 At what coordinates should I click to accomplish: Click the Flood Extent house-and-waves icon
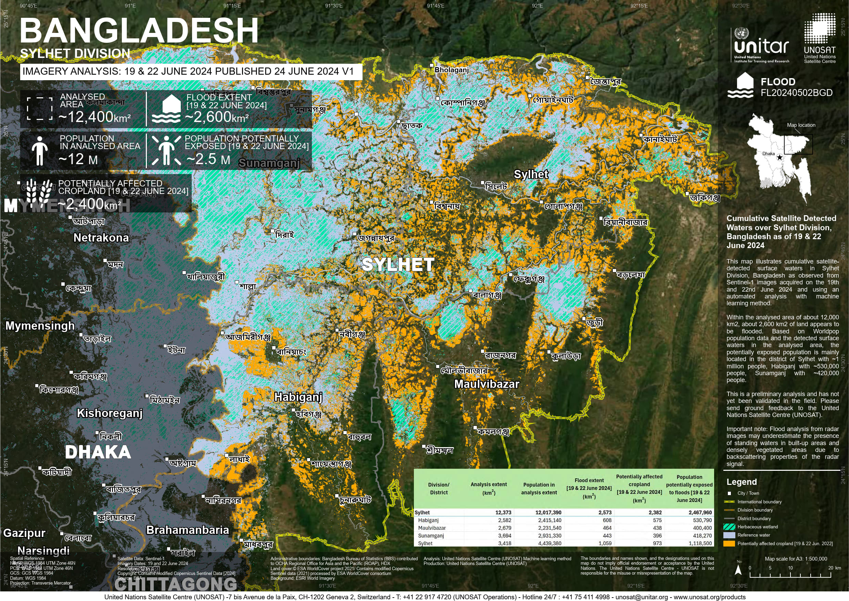coord(166,109)
